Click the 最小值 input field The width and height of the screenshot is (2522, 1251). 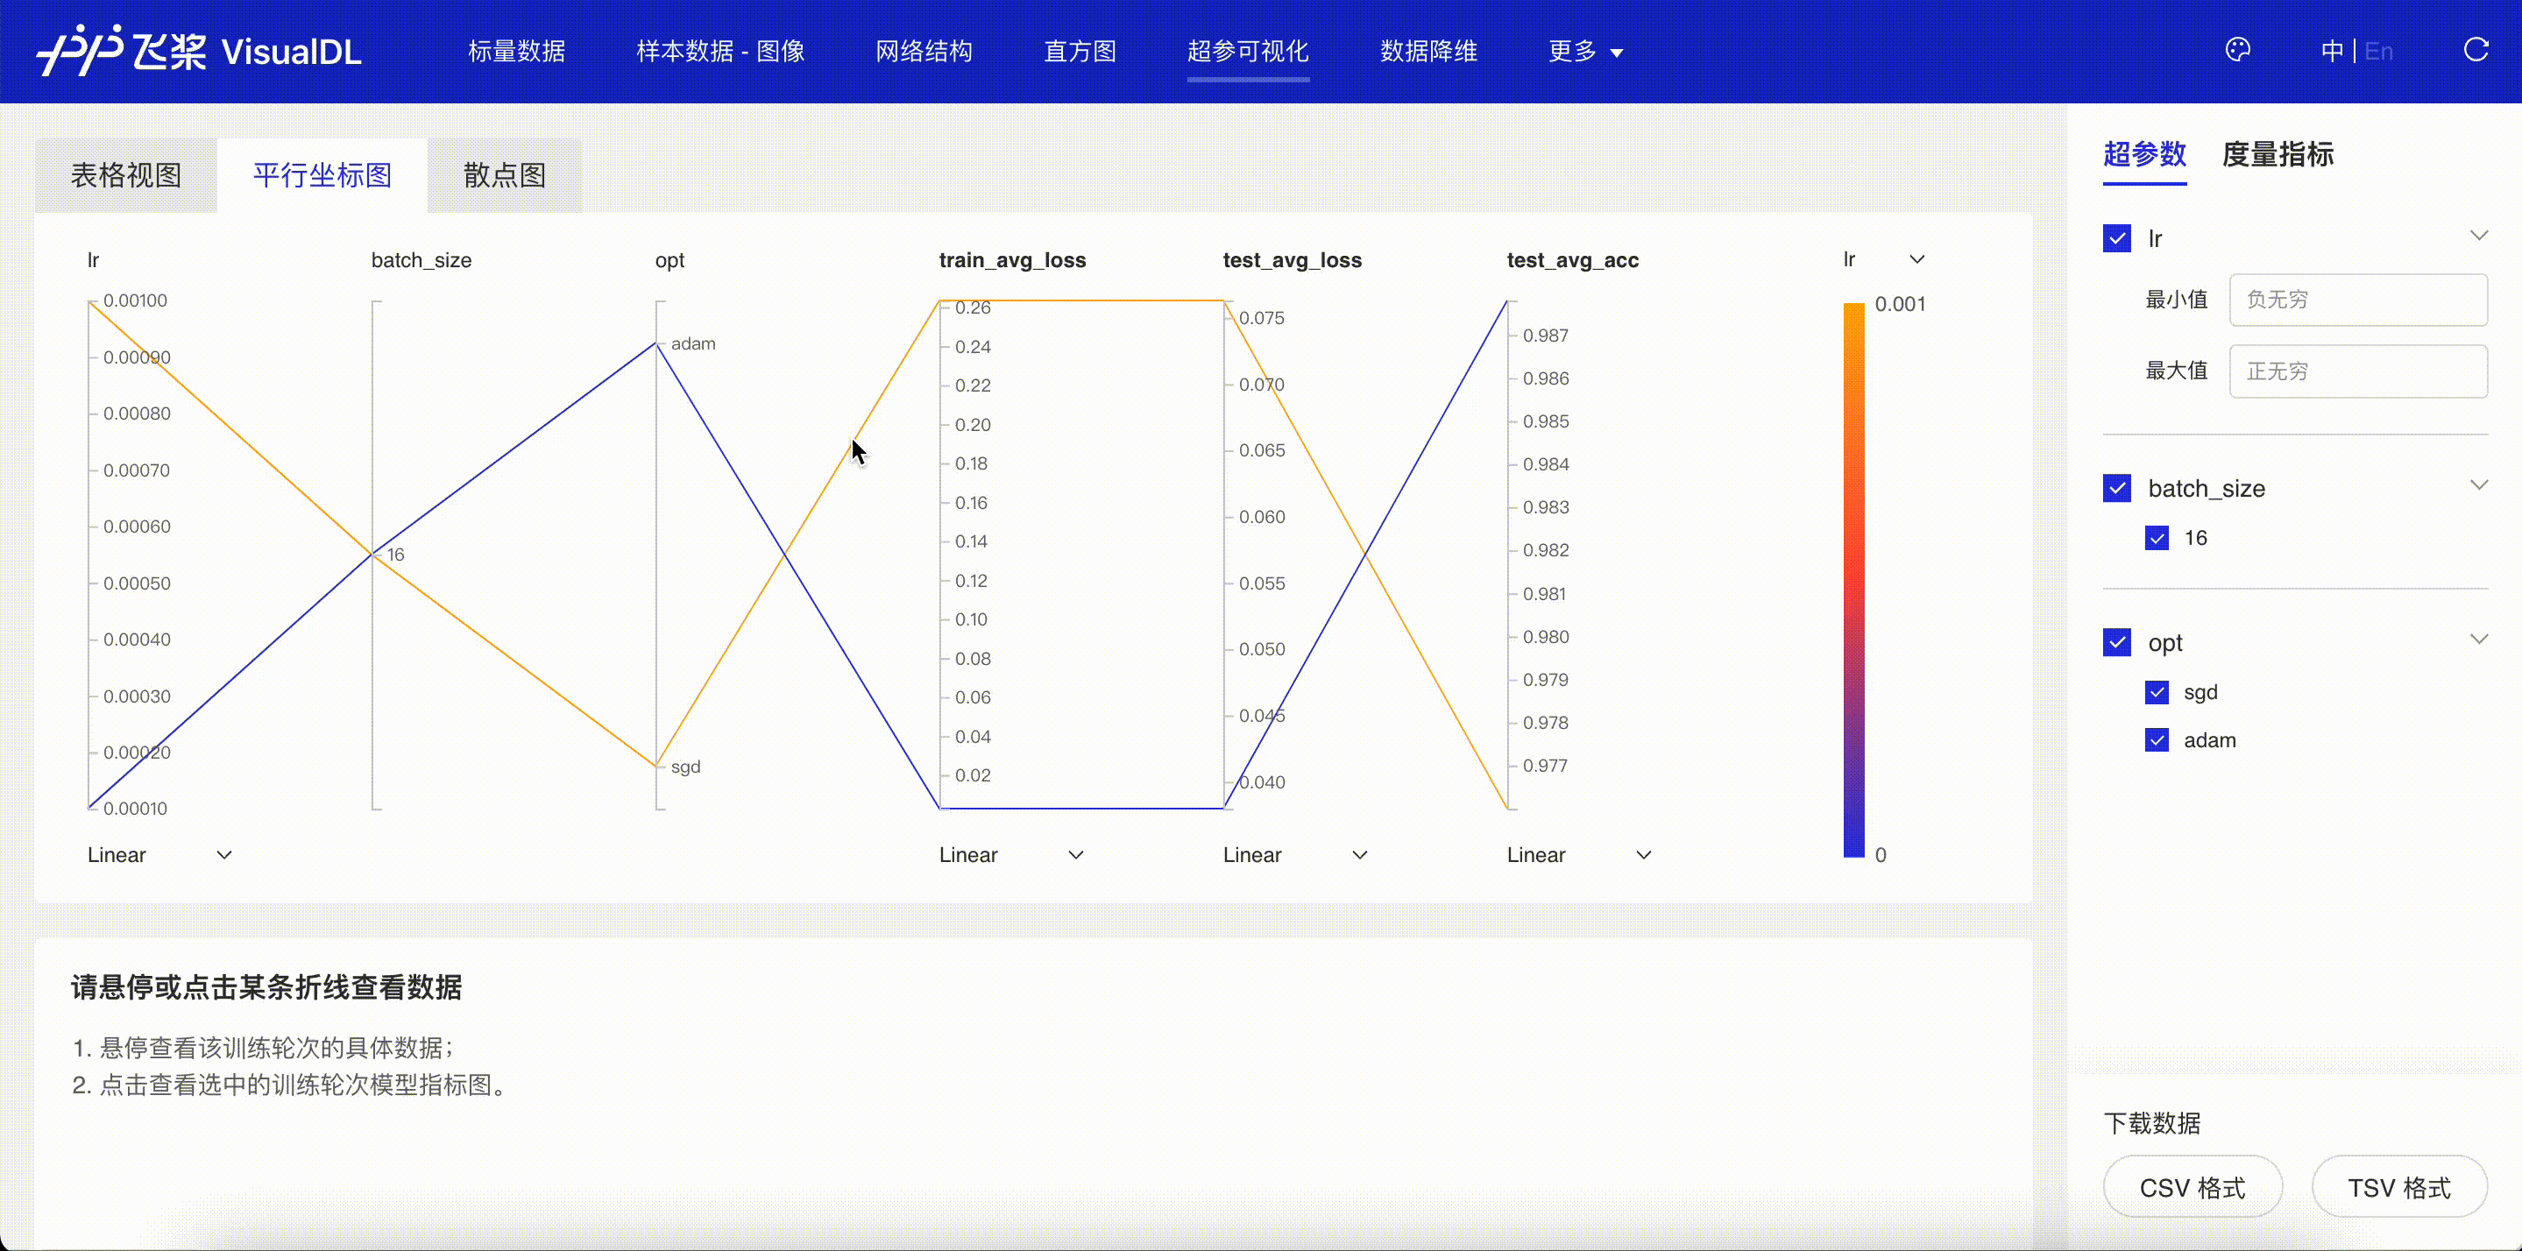point(2357,300)
